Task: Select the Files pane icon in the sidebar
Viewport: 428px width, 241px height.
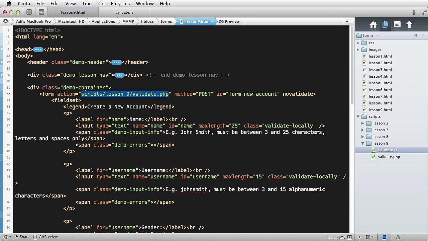Action: click(x=385, y=25)
